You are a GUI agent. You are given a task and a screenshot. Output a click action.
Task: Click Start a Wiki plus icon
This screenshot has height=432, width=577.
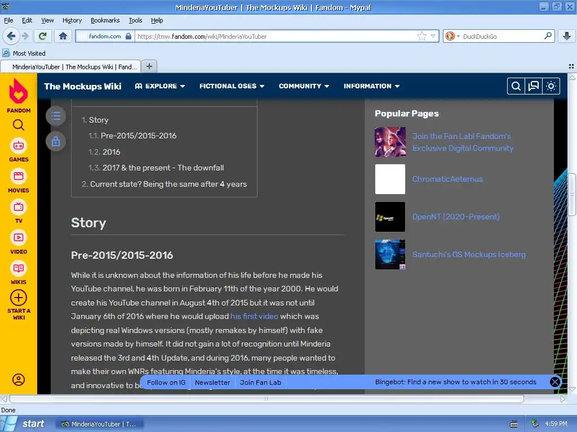pyautogui.click(x=19, y=298)
